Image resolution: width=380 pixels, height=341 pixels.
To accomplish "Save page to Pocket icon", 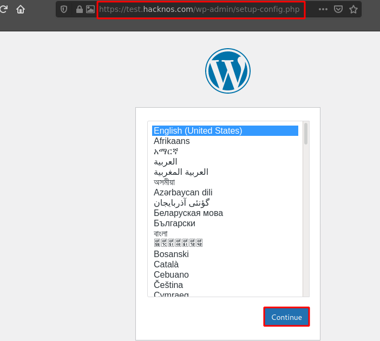I will [338, 9].
